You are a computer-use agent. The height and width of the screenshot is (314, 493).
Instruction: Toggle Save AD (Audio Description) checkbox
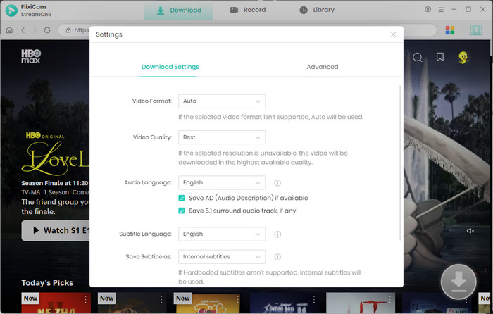[182, 198]
